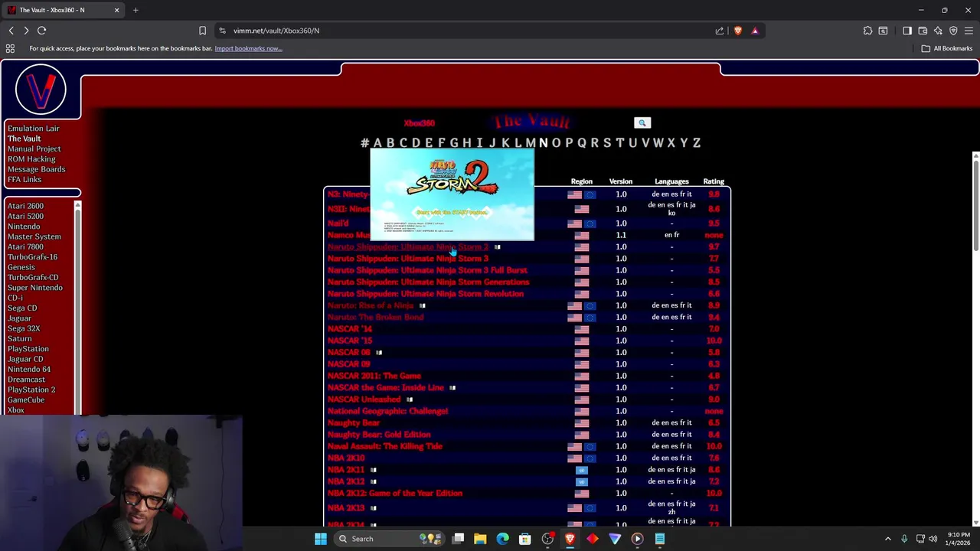Reload the page with the refresh icon

coord(42,31)
